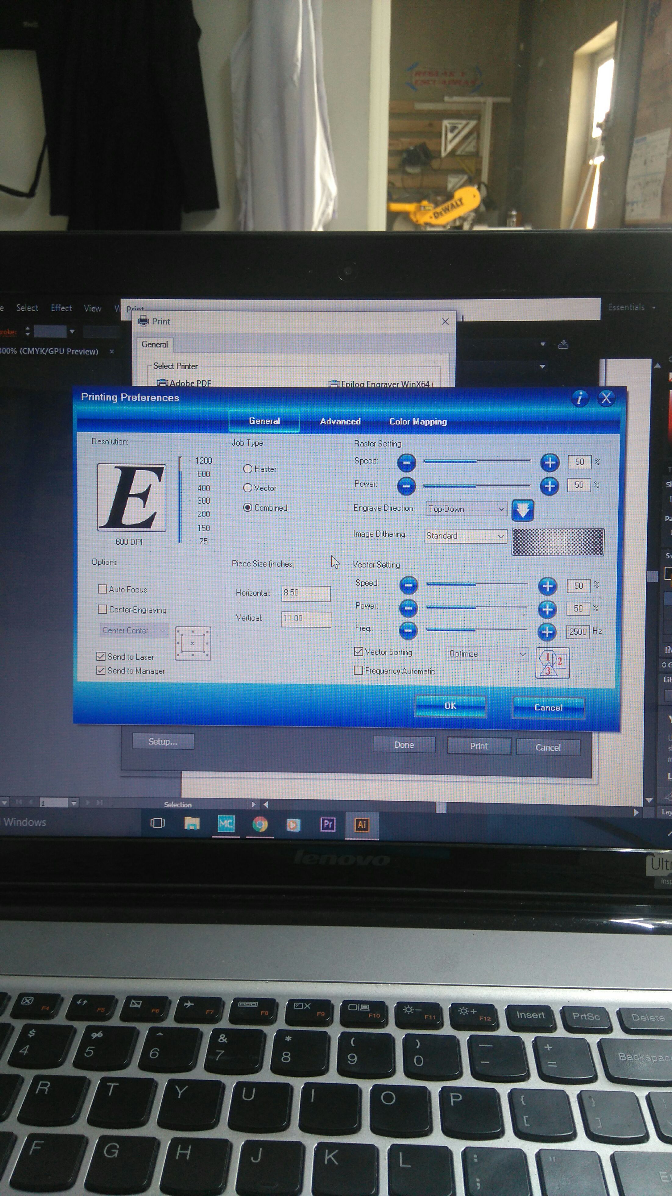Click the Engrave Direction down-arrow icon
Screen dimensions: 672x1196
coord(523,511)
